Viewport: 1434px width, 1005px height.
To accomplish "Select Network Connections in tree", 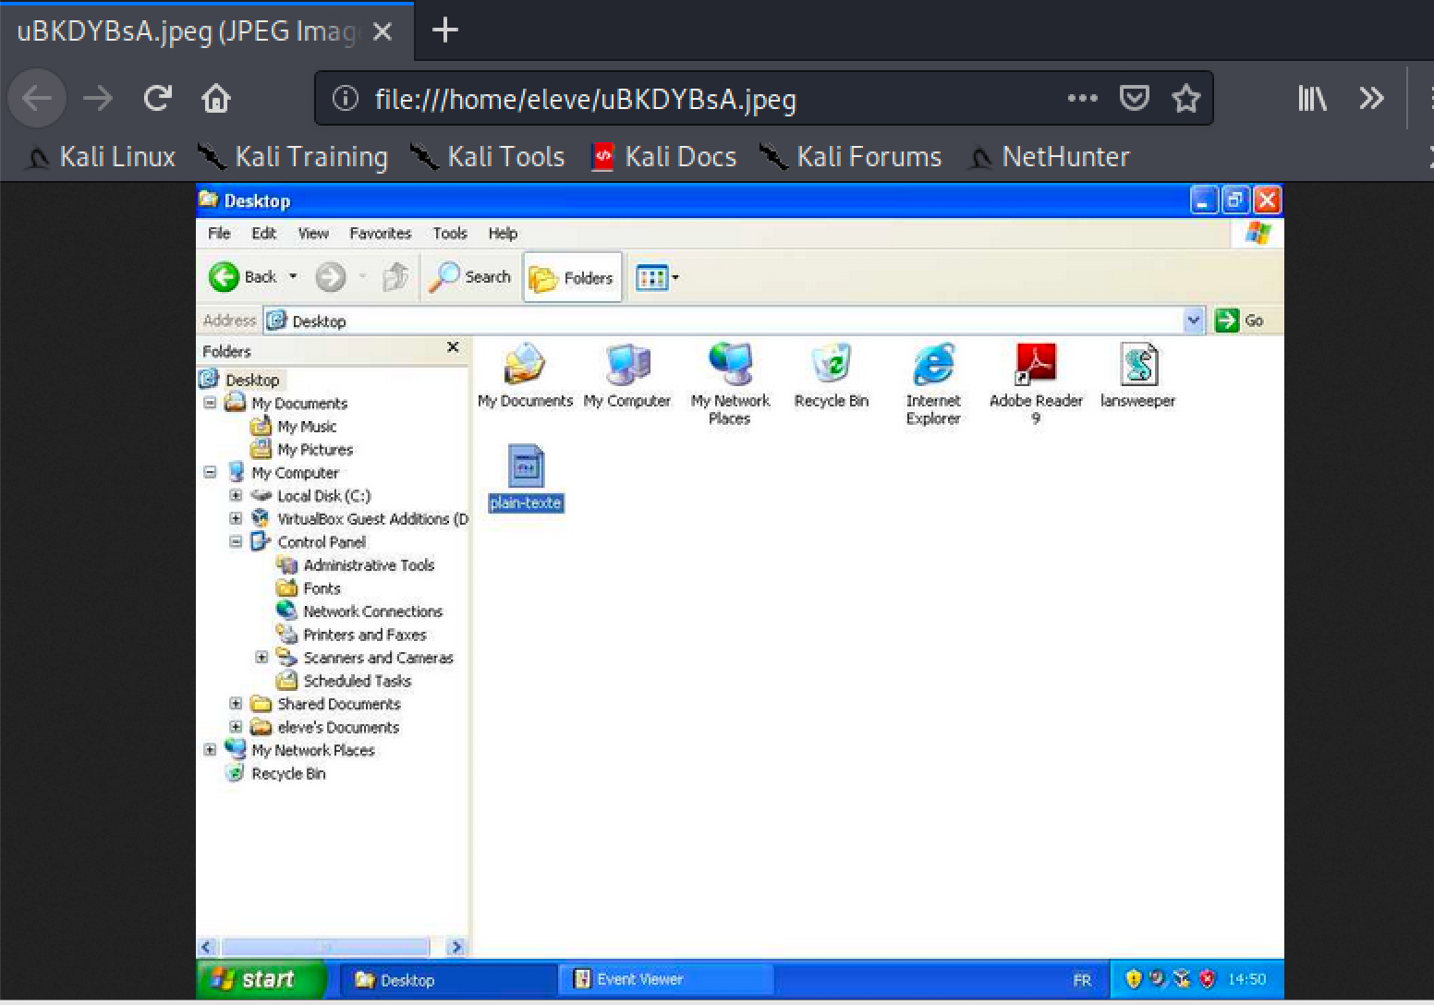I will point(372,611).
